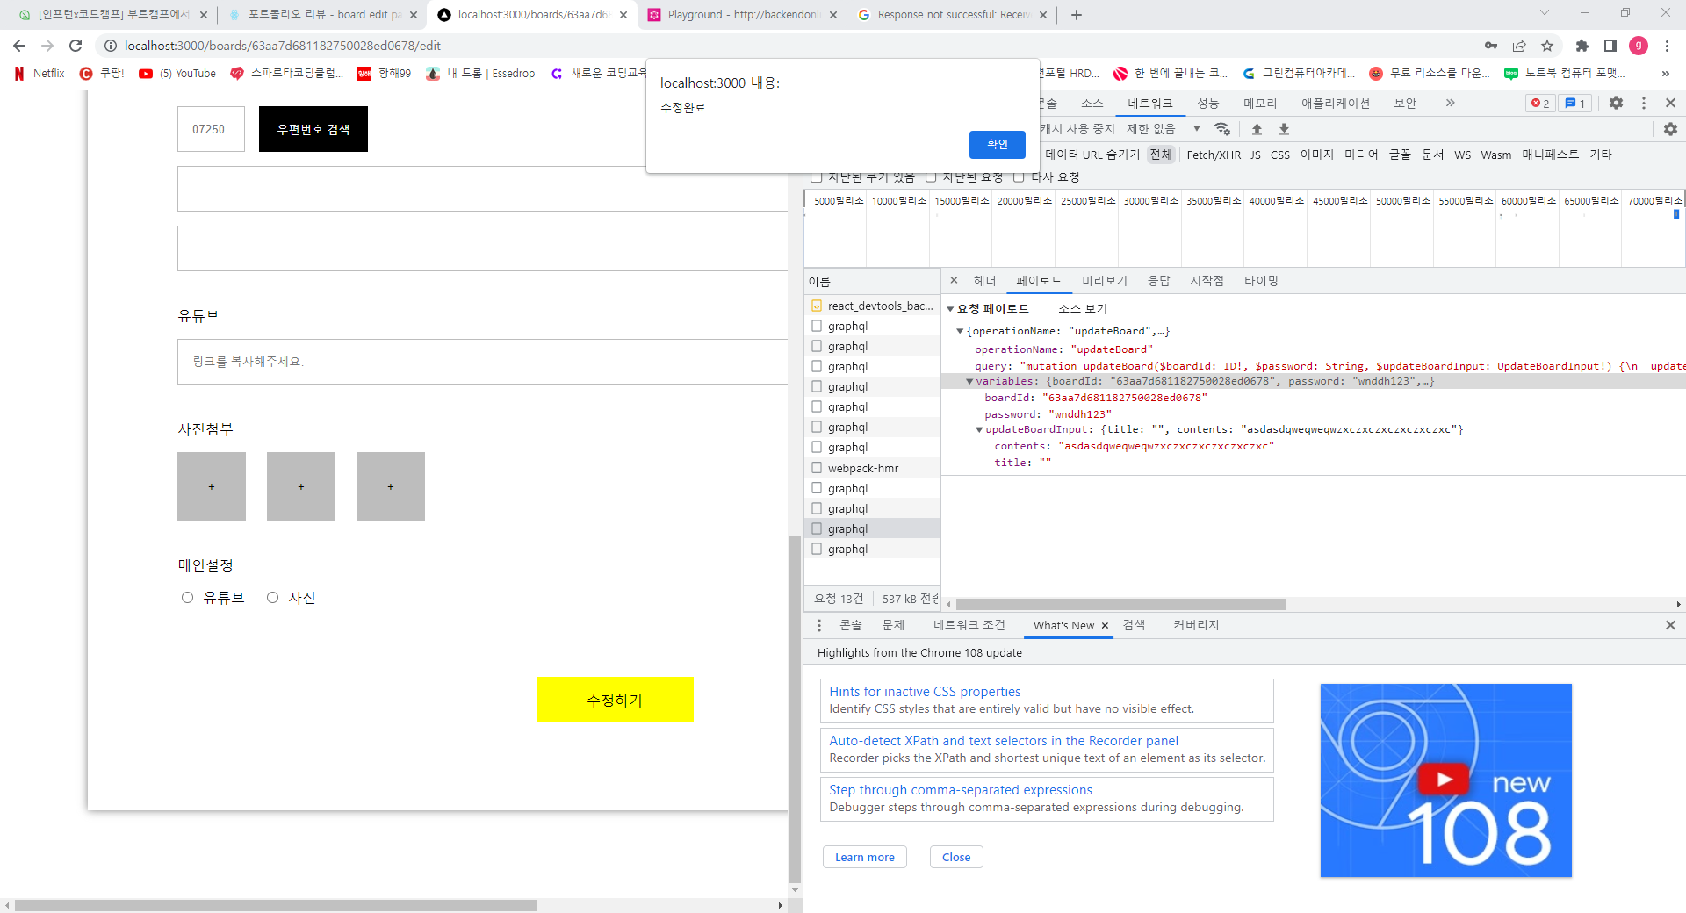Collapse the operationName object root

pos(960,331)
